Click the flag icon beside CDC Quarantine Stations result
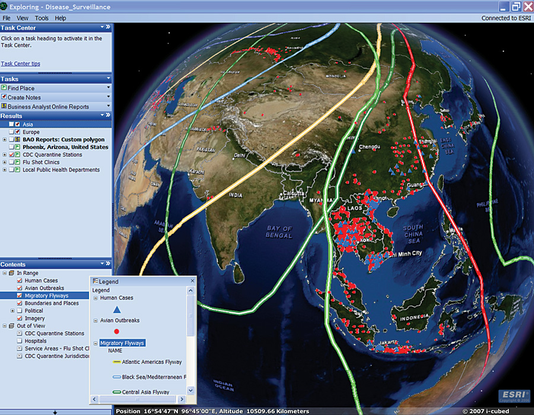This screenshot has height=415, width=534. [17, 155]
